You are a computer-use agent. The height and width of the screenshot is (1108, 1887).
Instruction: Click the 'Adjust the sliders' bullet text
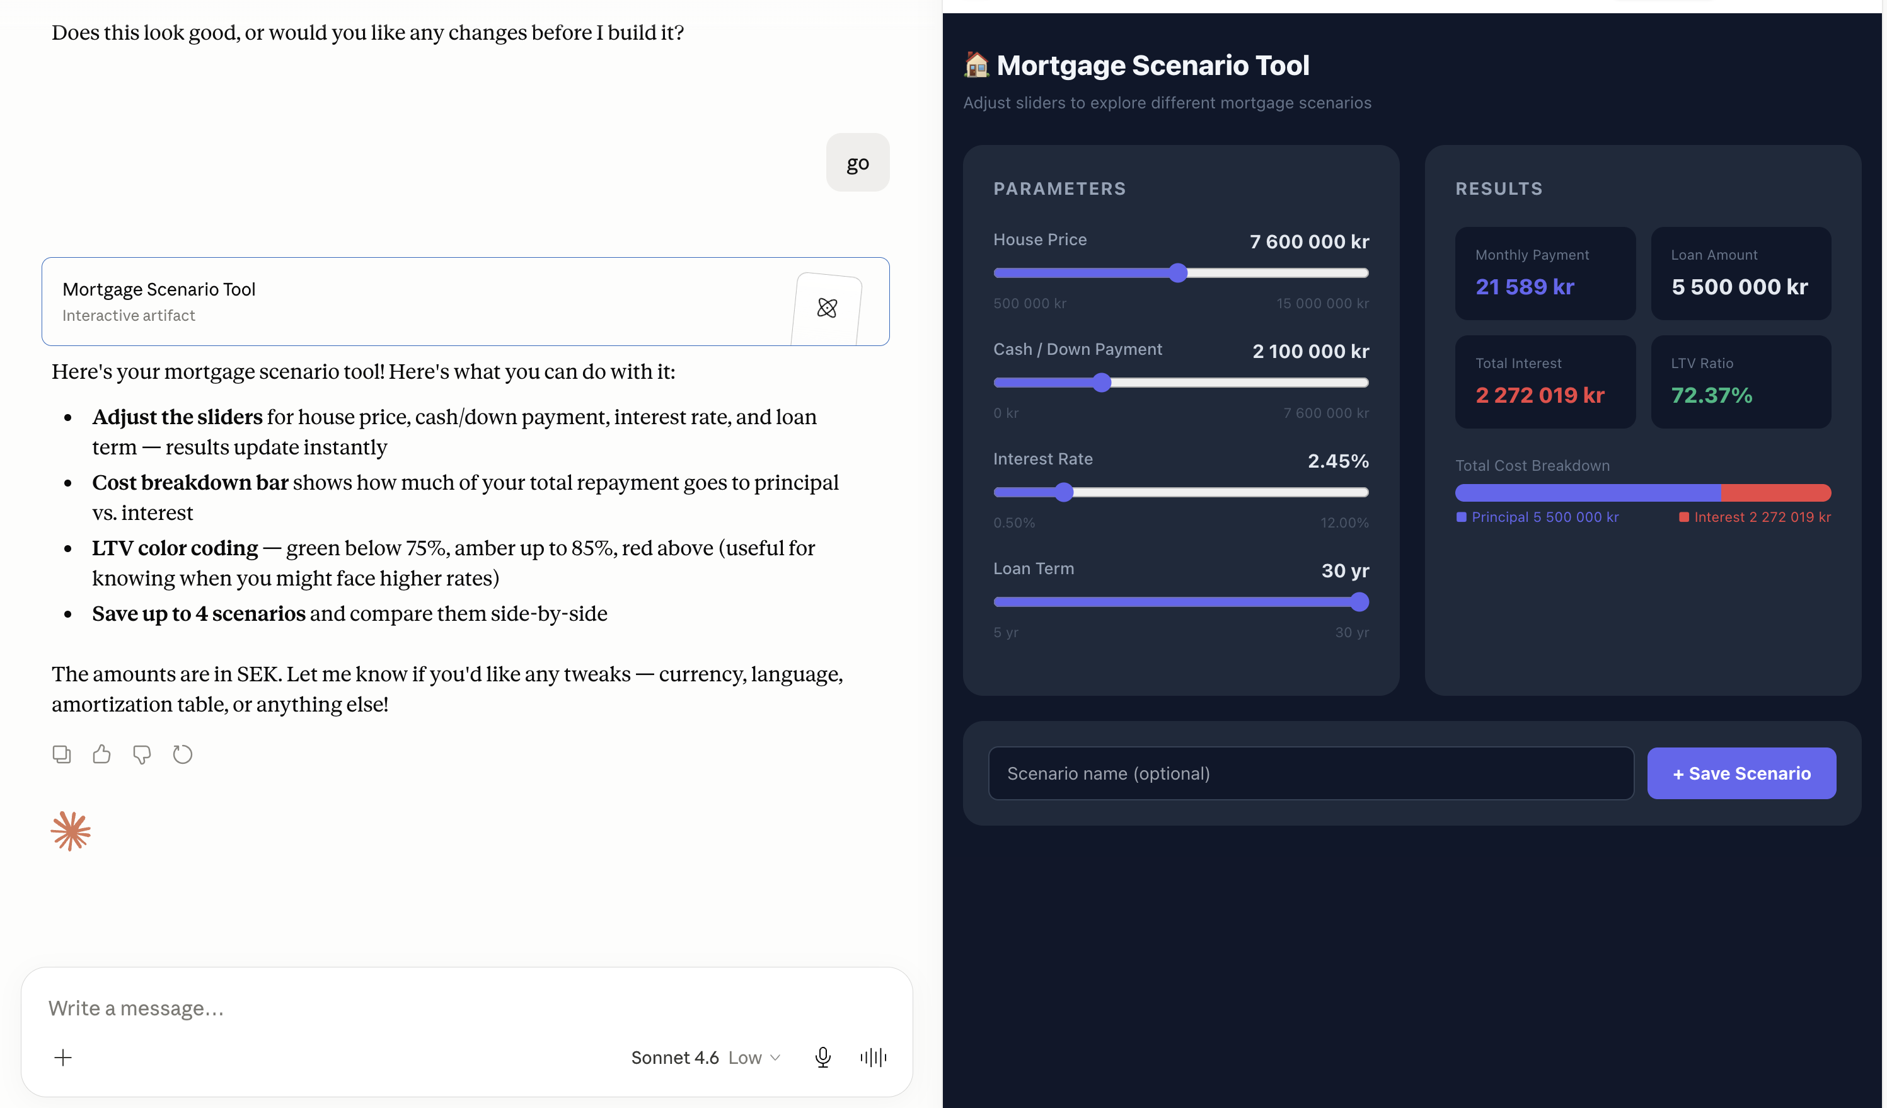[x=178, y=417]
